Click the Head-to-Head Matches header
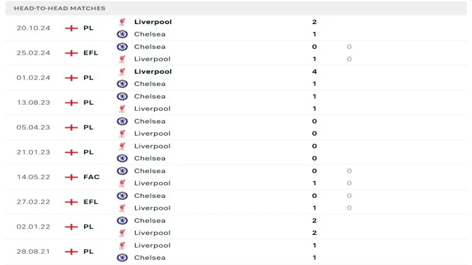472x265 pixels. point(60,8)
